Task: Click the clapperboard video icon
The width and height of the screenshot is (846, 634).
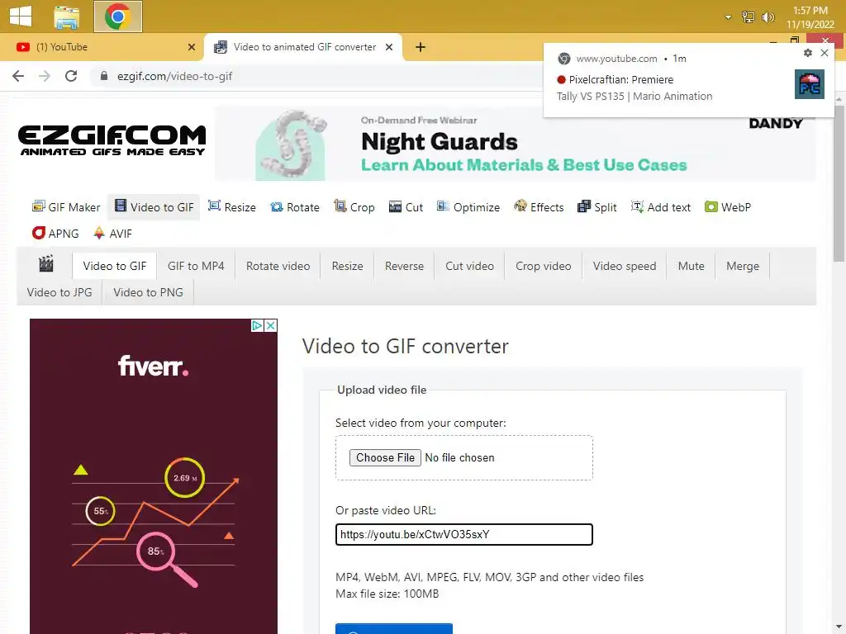Action: 46,264
